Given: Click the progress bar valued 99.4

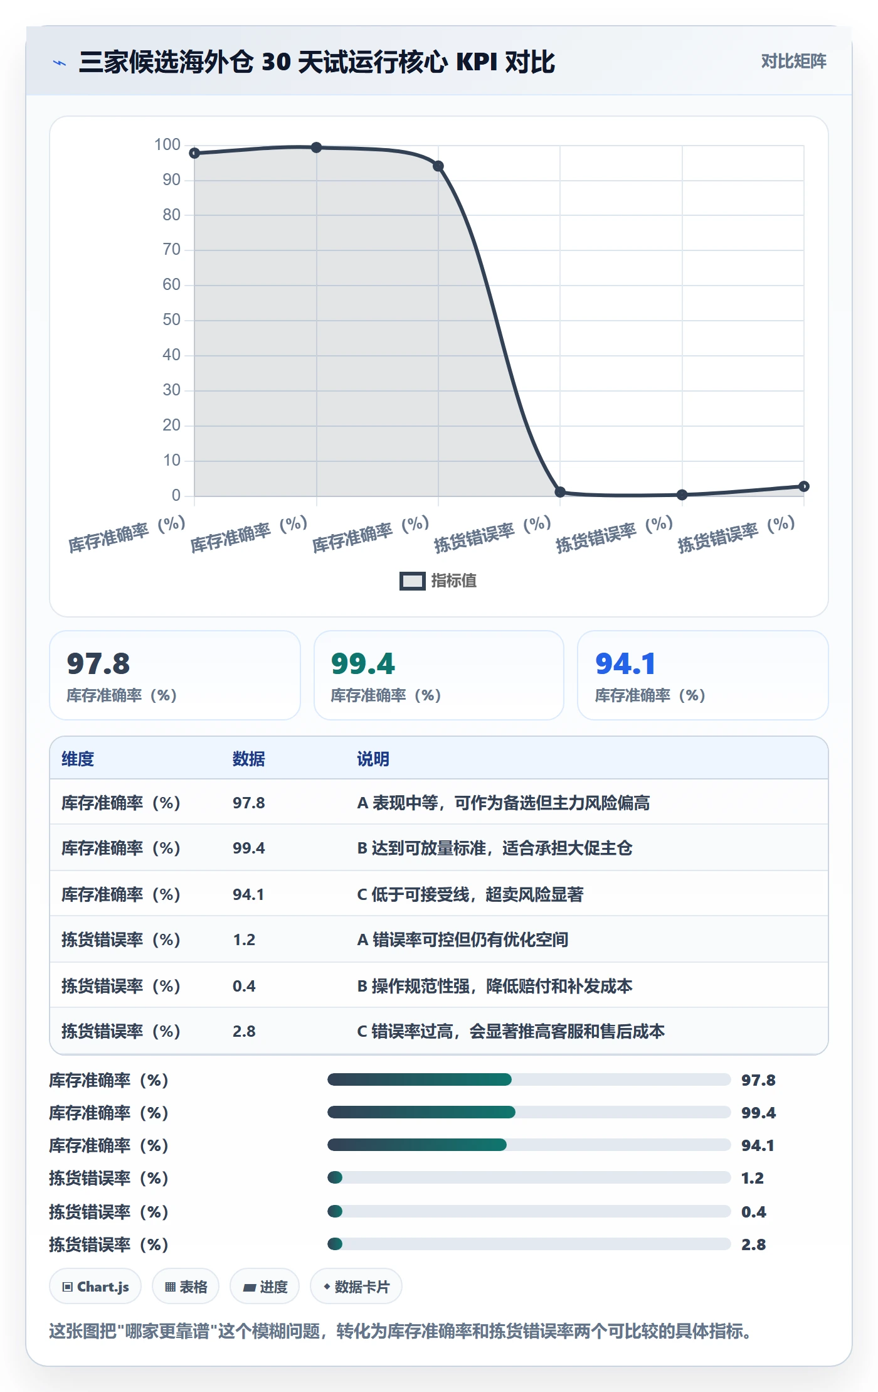Looking at the screenshot, I should [x=529, y=1112].
